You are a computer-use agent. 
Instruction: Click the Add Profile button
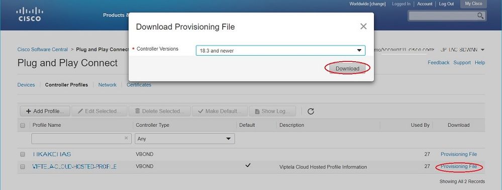pyautogui.click(x=45, y=111)
